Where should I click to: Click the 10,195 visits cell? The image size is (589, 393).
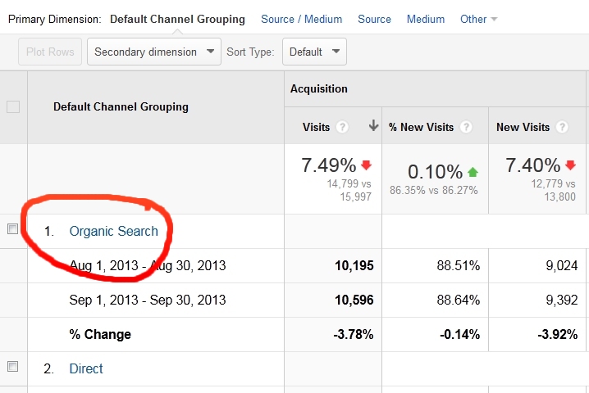tap(354, 266)
